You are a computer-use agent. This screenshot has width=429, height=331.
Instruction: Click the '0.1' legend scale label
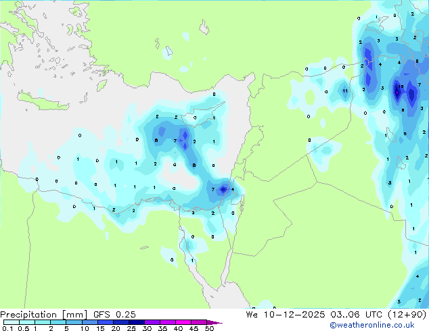(x=7, y=328)
